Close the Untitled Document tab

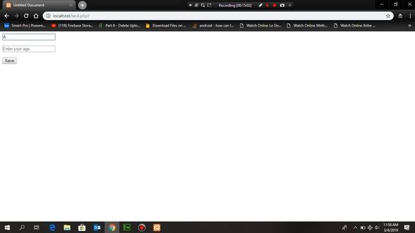click(x=71, y=5)
